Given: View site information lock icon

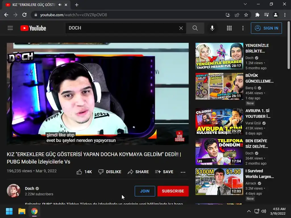Looking at the screenshot, I should click(x=36, y=15).
